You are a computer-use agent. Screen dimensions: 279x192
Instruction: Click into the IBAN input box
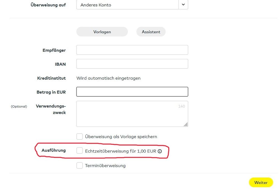(132, 64)
